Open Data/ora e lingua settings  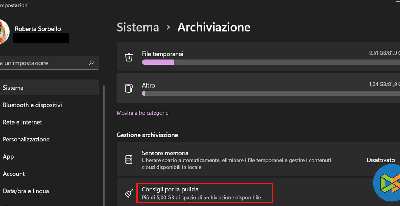(x=26, y=191)
